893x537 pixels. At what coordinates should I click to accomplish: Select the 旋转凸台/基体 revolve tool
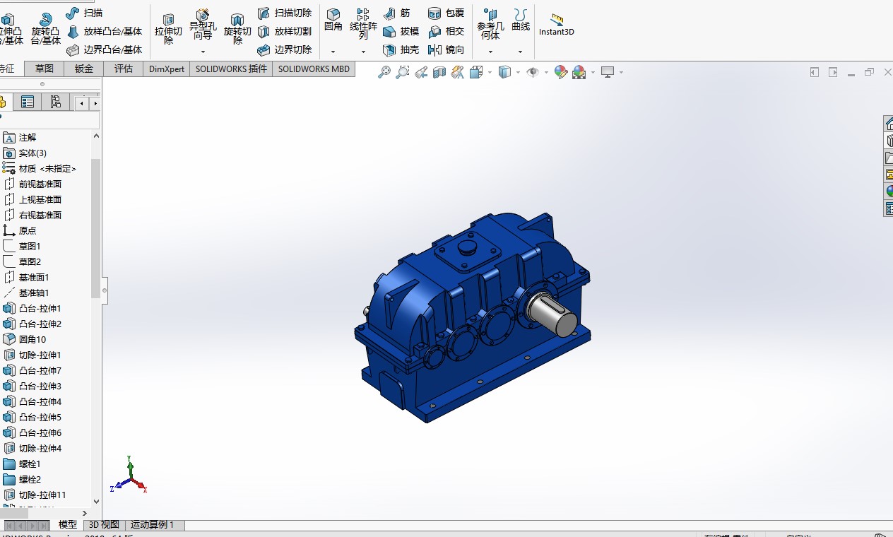coord(46,28)
